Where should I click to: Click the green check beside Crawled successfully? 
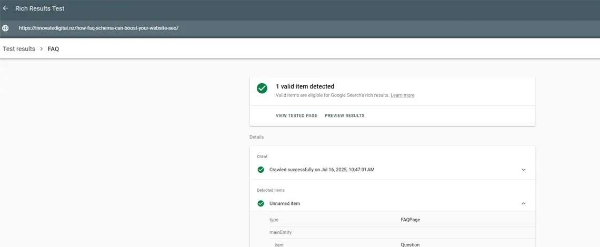261,170
